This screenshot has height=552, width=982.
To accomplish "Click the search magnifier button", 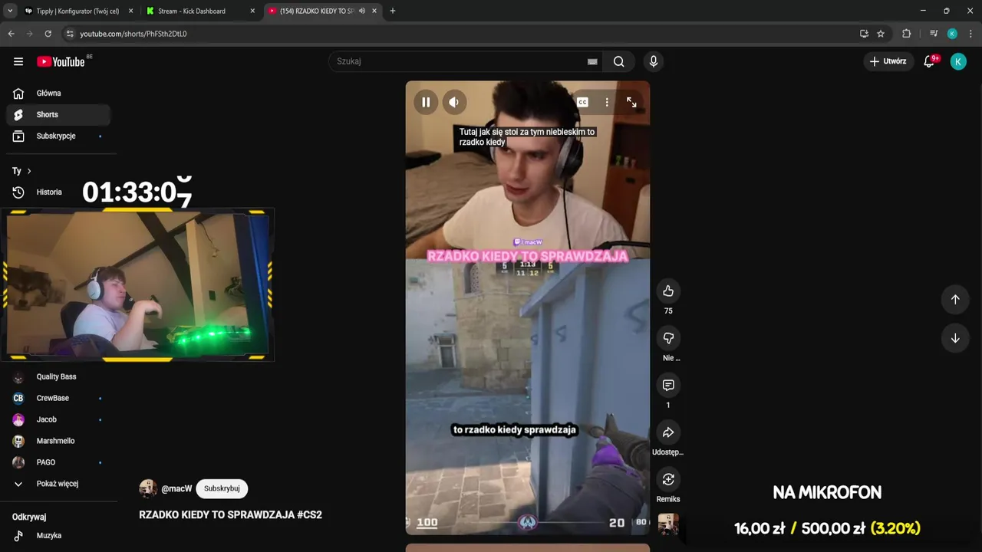I will click(x=619, y=61).
